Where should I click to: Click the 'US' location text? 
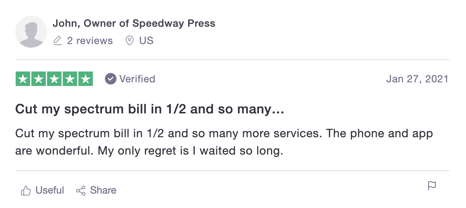pos(146,41)
